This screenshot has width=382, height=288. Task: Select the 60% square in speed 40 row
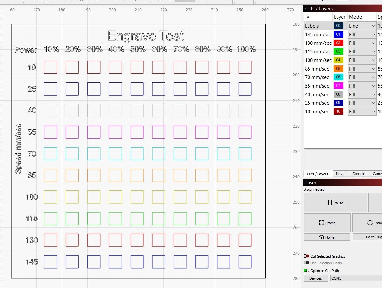(159, 110)
